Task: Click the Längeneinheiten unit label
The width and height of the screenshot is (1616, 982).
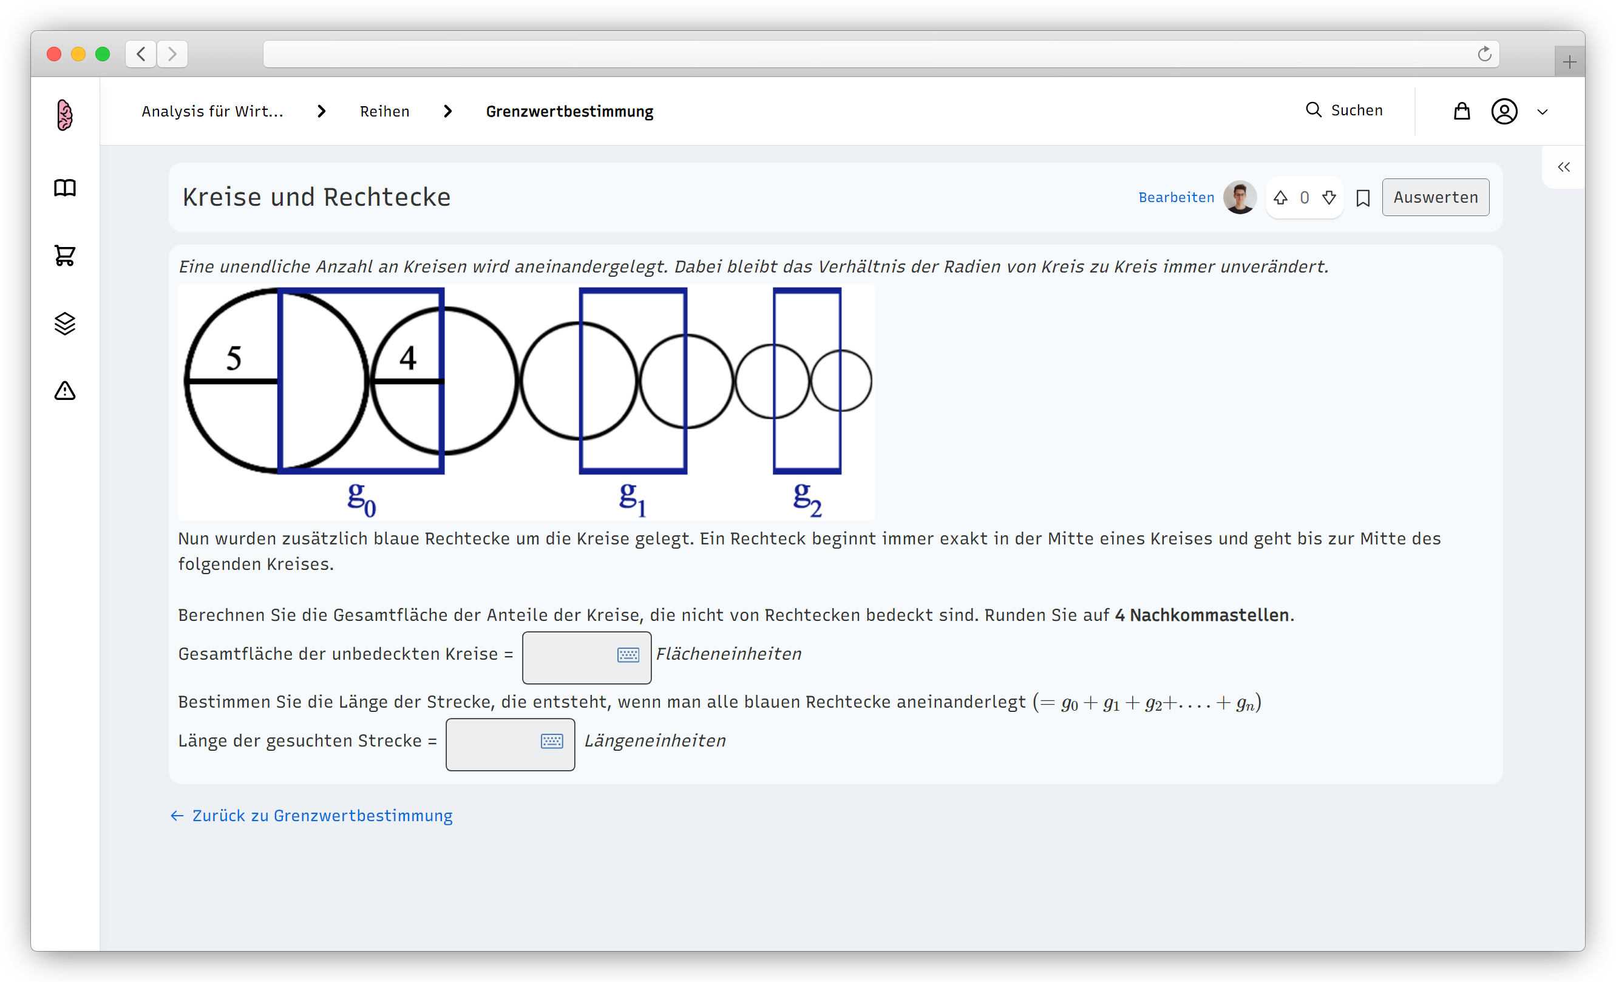Action: (654, 740)
